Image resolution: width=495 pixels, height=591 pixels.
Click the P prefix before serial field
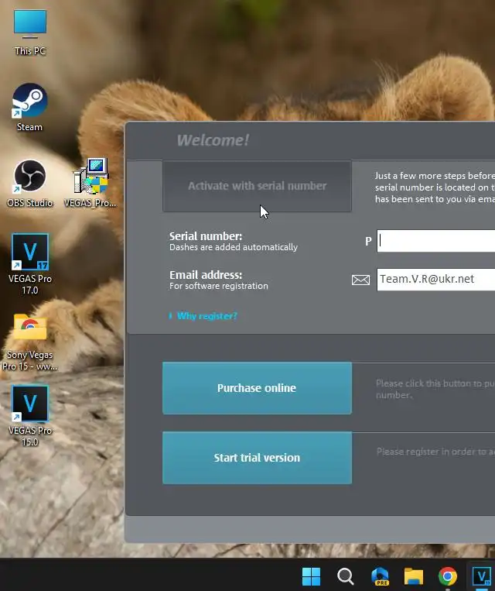pyautogui.click(x=368, y=241)
